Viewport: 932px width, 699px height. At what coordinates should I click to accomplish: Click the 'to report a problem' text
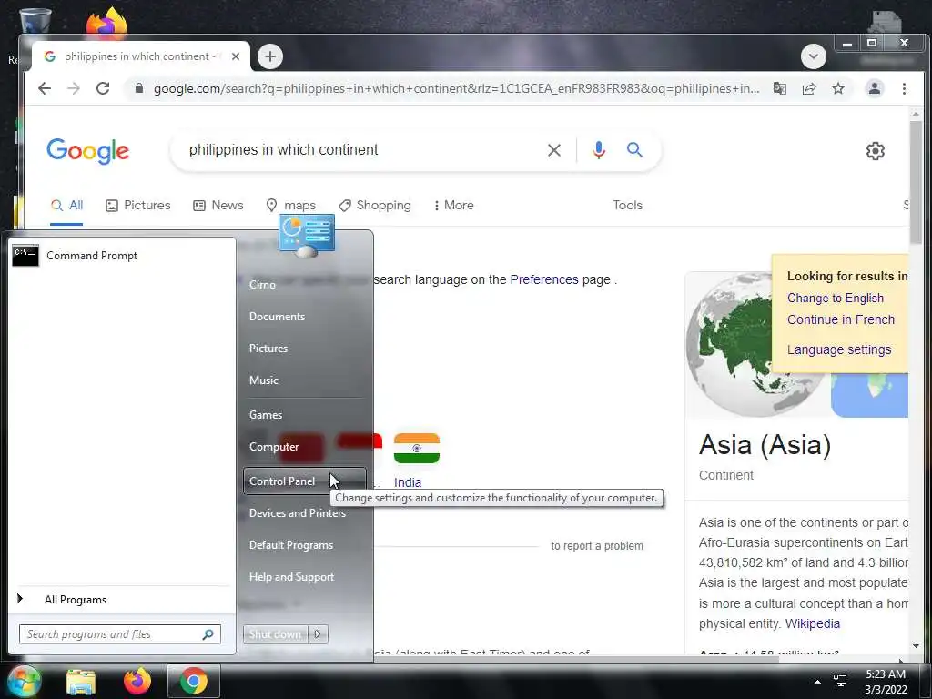click(x=597, y=546)
